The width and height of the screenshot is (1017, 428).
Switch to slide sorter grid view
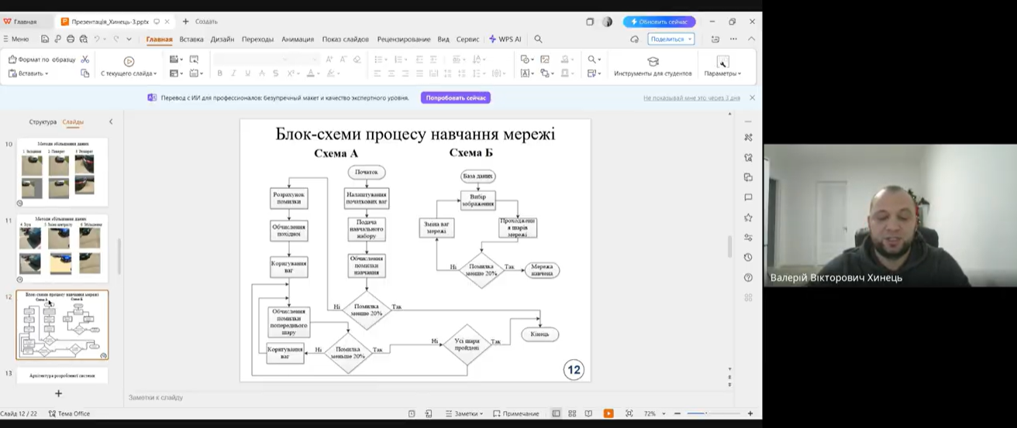click(x=572, y=413)
